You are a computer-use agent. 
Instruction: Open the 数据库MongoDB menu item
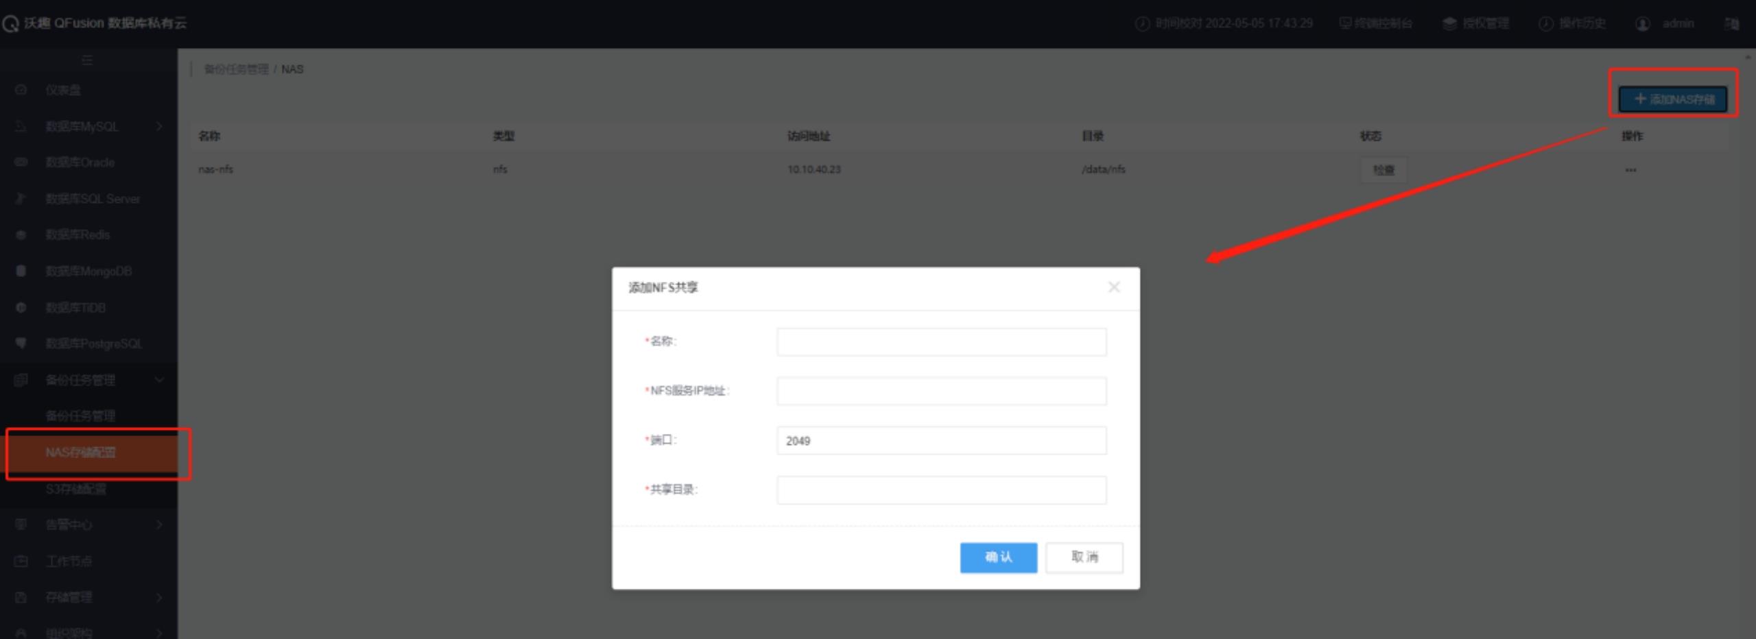88,271
